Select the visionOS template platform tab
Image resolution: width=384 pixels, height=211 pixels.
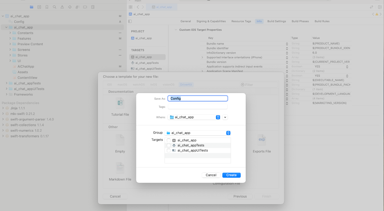[x=168, y=85]
